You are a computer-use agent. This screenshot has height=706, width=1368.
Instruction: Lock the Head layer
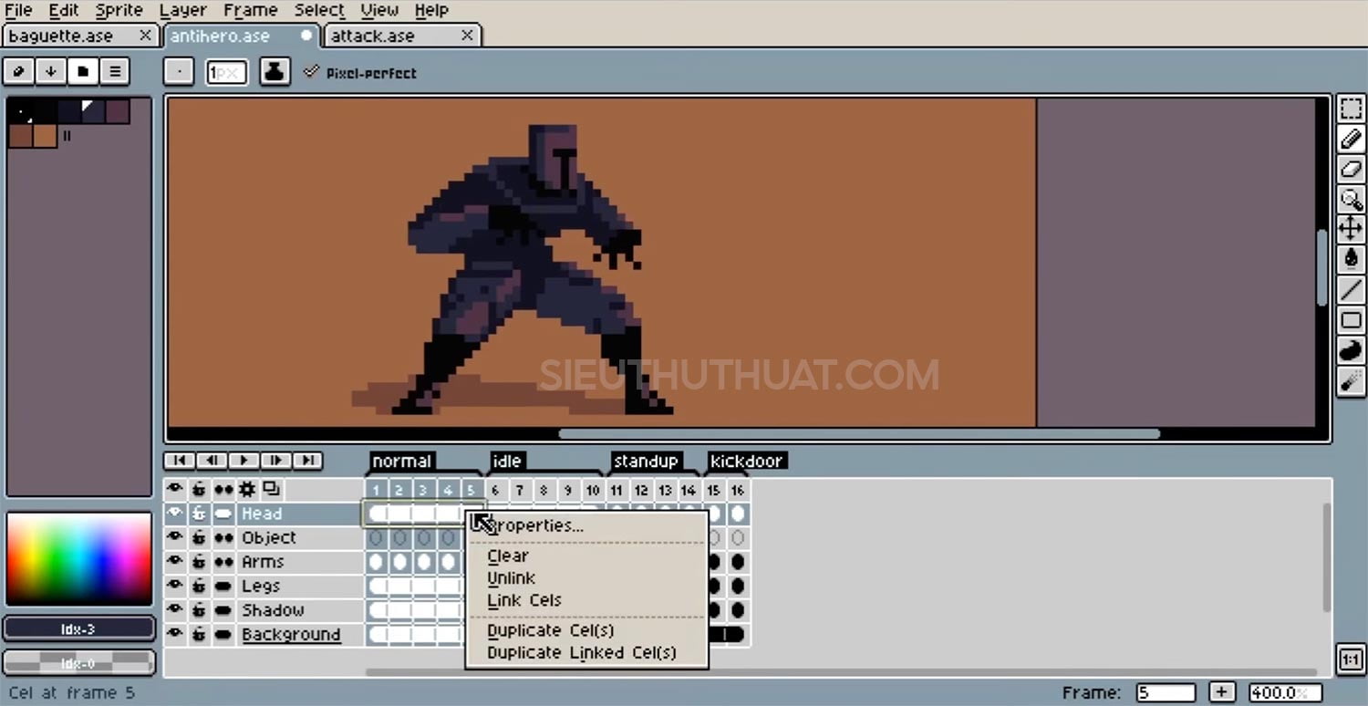[x=199, y=514]
